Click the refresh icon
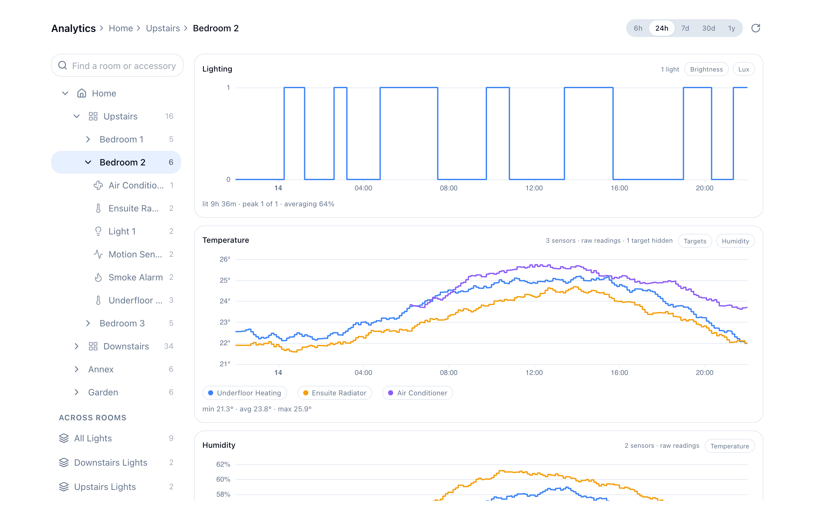Viewport: 817px width, 511px height. point(755,28)
